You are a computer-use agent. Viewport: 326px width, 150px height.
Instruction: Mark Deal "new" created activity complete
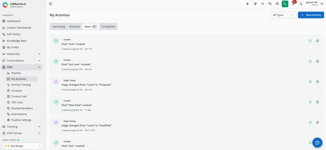(x=310, y=41)
